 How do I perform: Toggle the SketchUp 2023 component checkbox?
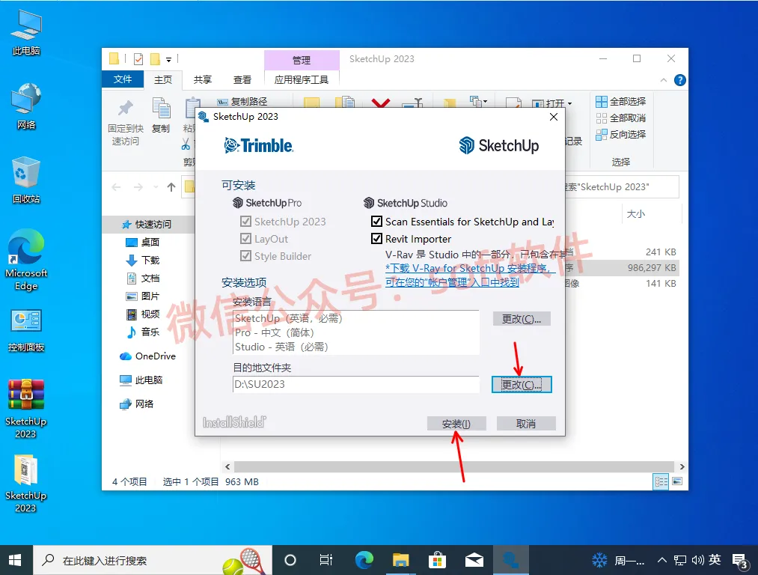[x=245, y=222]
